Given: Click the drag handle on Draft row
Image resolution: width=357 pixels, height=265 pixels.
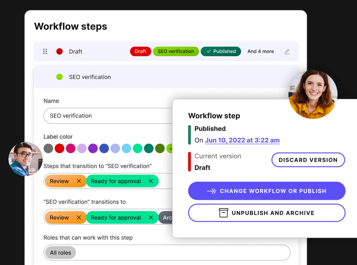Looking at the screenshot, I should point(45,51).
